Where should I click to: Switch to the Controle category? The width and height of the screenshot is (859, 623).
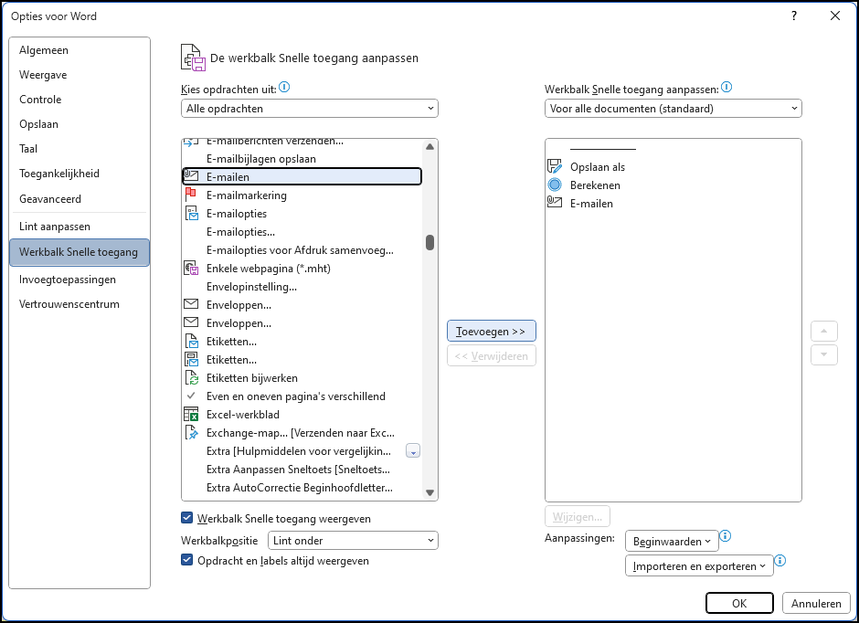[x=80, y=99]
